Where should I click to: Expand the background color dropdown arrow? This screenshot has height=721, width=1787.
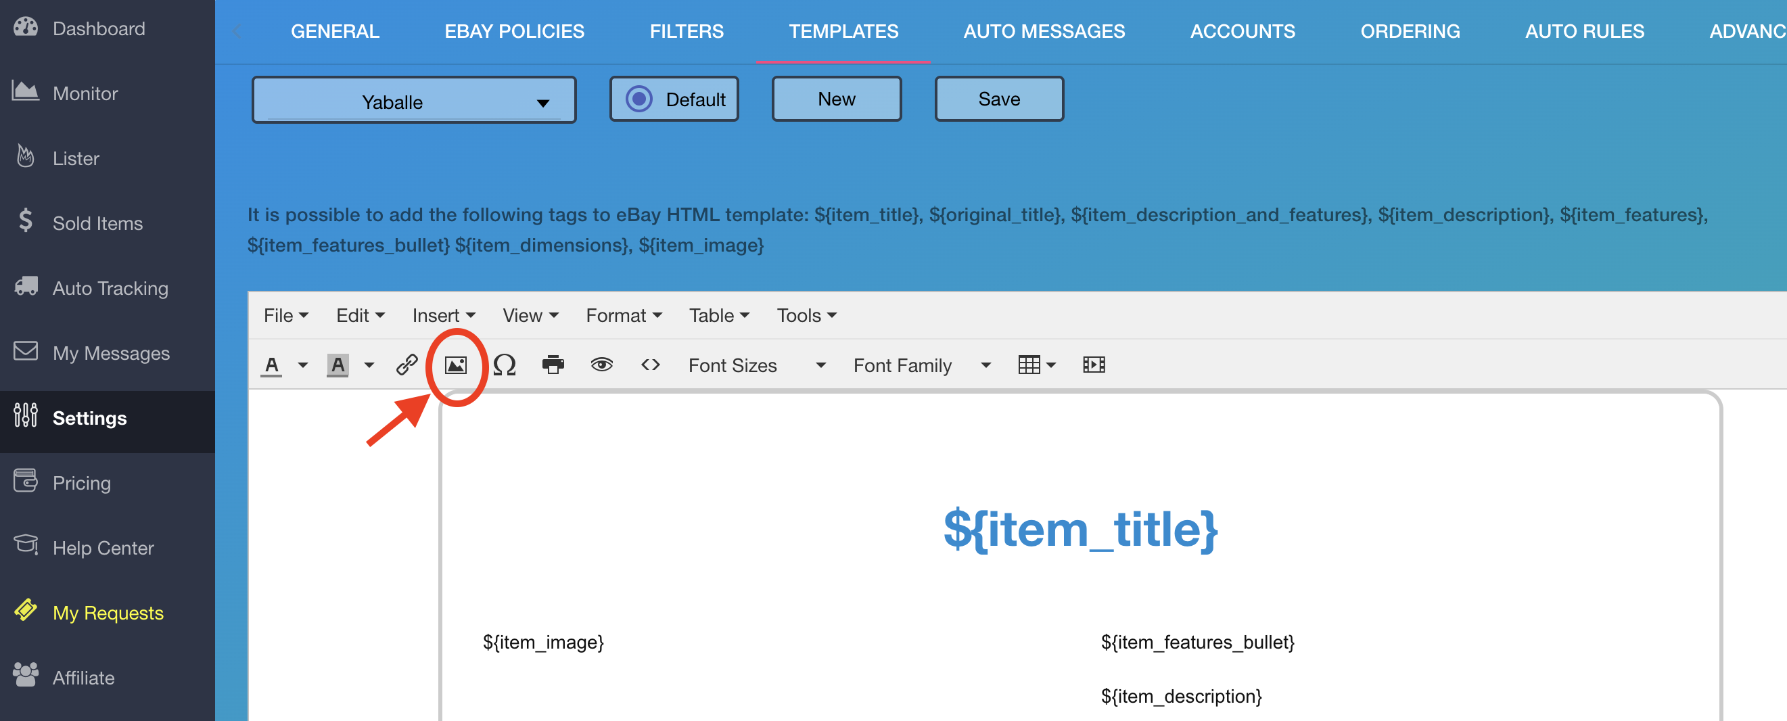tap(369, 366)
